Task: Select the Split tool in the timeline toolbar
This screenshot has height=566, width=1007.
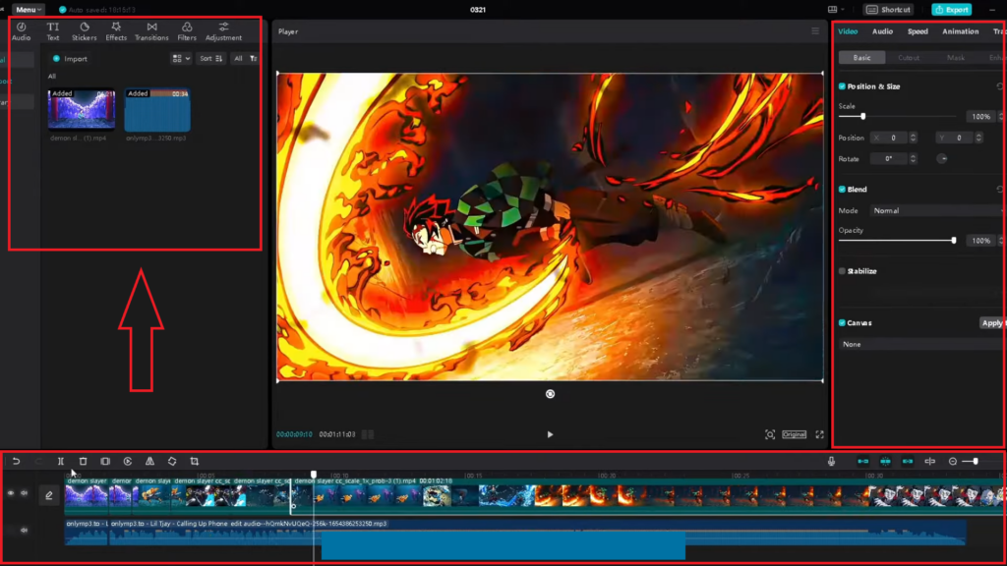Action: [60, 460]
